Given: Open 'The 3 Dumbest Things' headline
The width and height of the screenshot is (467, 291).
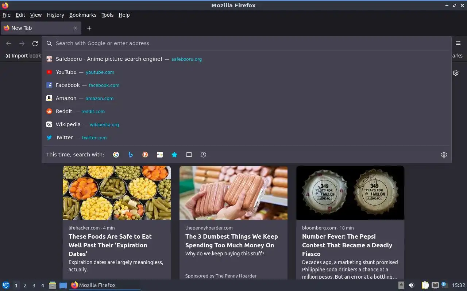Looking at the screenshot, I should (x=231, y=241).
